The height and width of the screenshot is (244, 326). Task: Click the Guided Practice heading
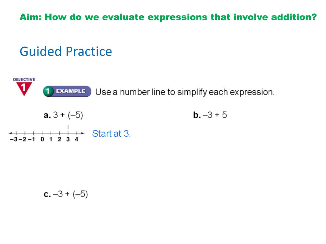[x=66, y=51]
